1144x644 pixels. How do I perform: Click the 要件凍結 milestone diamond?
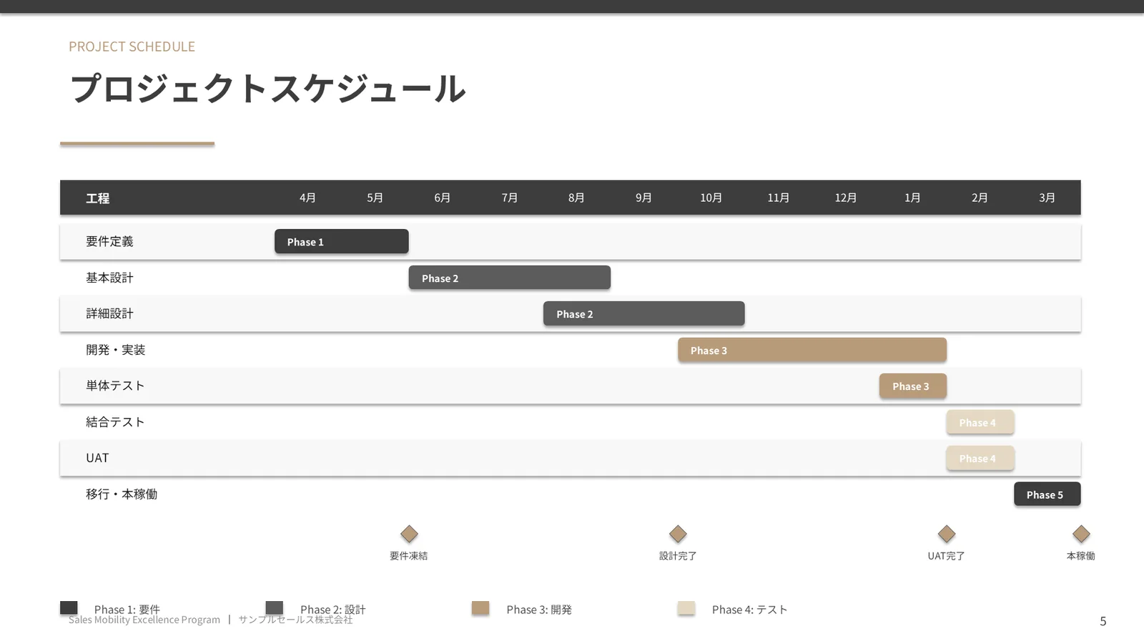tap(409, 534)
